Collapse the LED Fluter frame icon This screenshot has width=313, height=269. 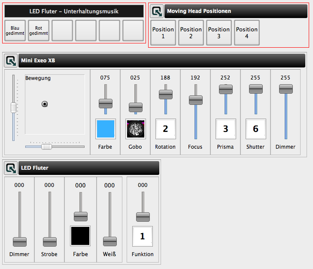[11, 168]
